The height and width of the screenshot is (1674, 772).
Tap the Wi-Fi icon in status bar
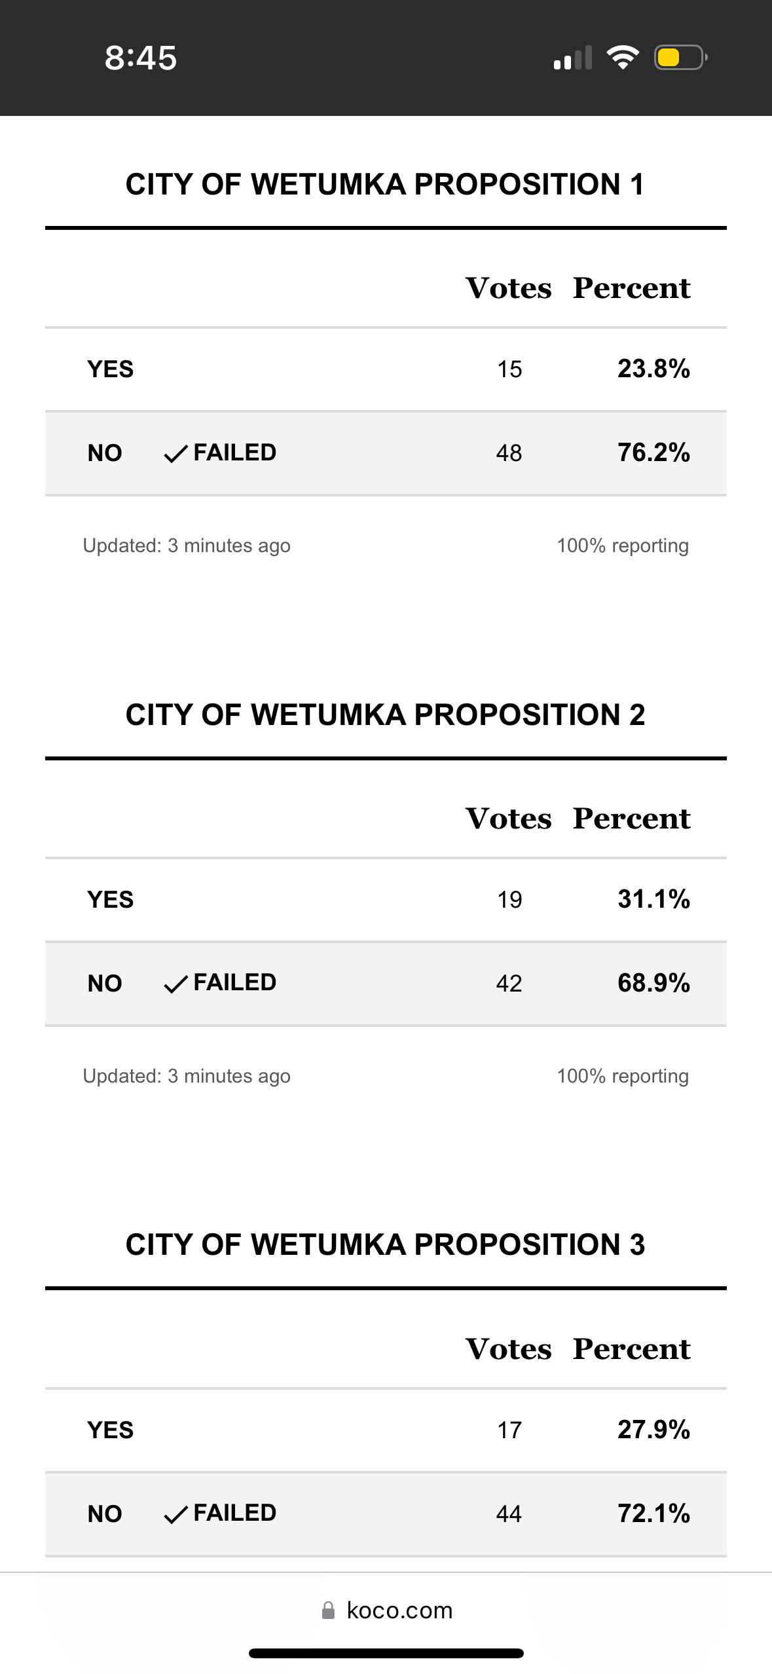[621, 58]
